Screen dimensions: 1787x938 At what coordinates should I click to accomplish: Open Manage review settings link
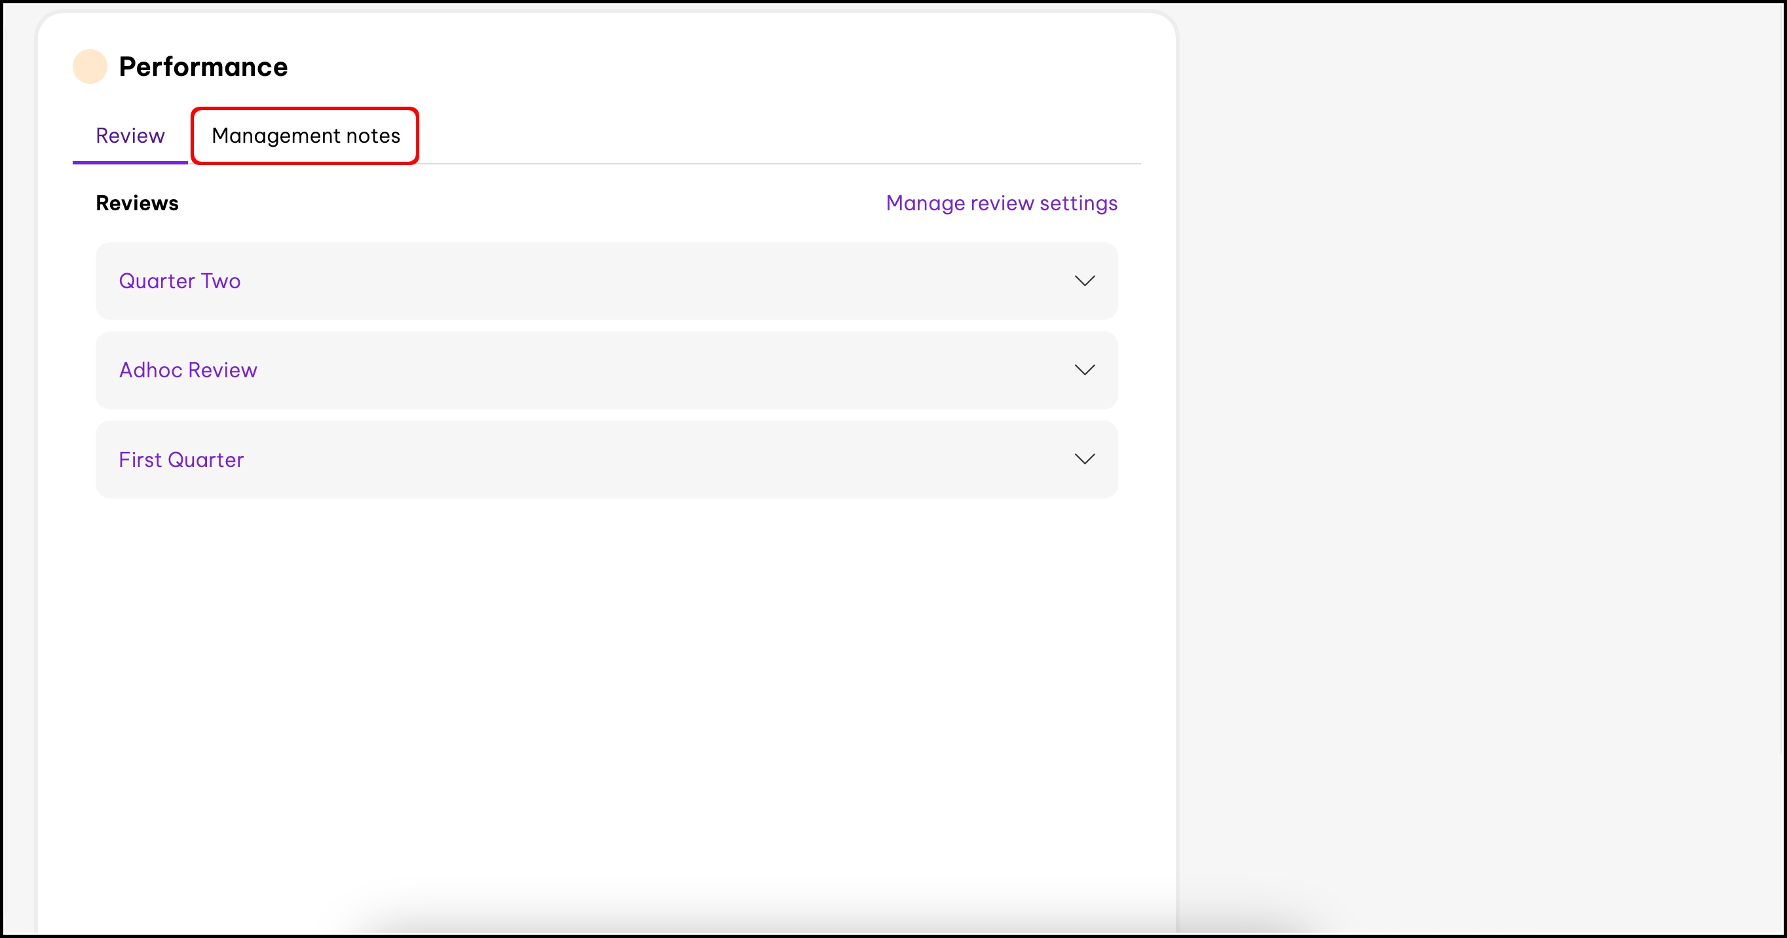(1001, 203)
